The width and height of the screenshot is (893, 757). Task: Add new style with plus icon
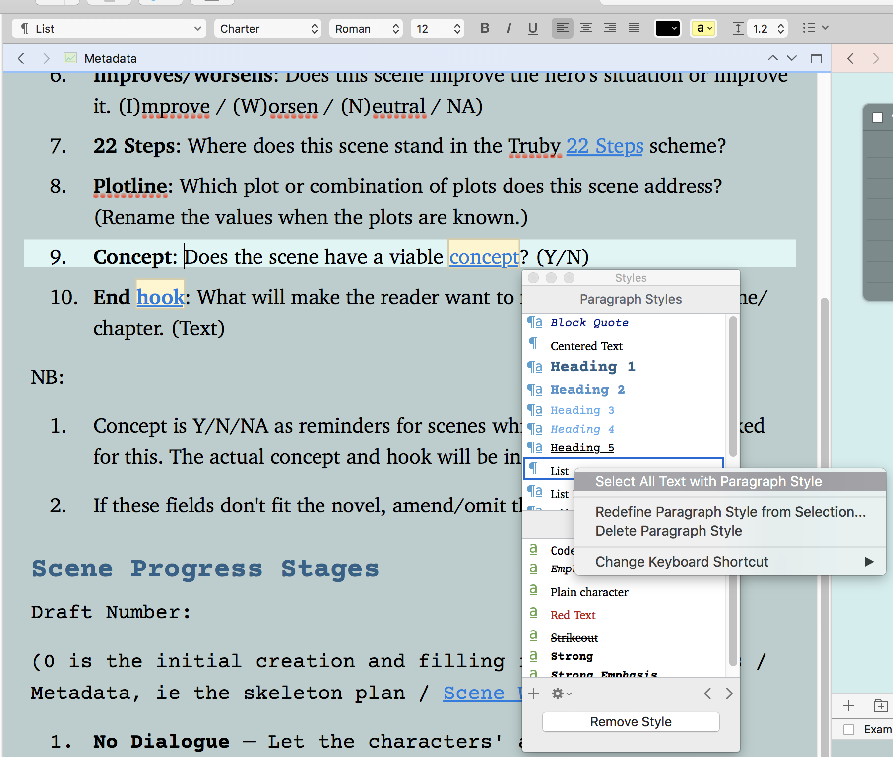[534, 694]
